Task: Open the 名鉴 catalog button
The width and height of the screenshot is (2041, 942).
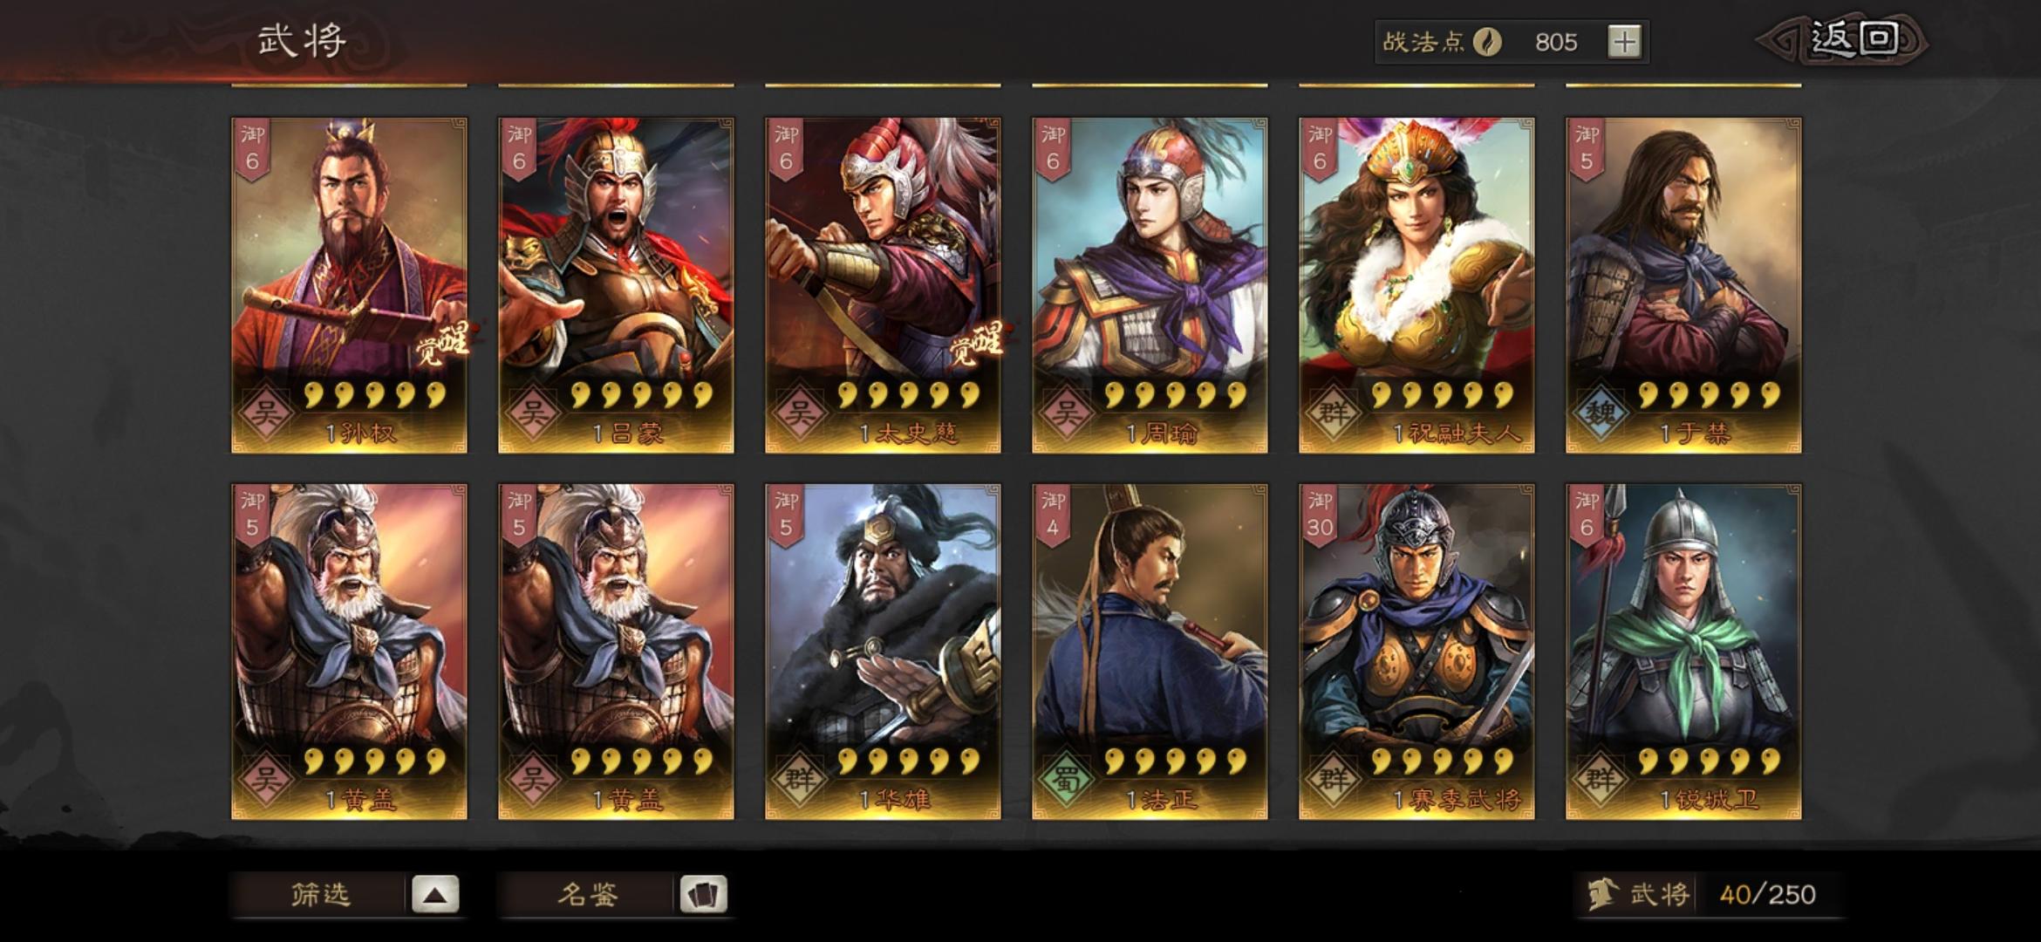Action: pos(588,895)
